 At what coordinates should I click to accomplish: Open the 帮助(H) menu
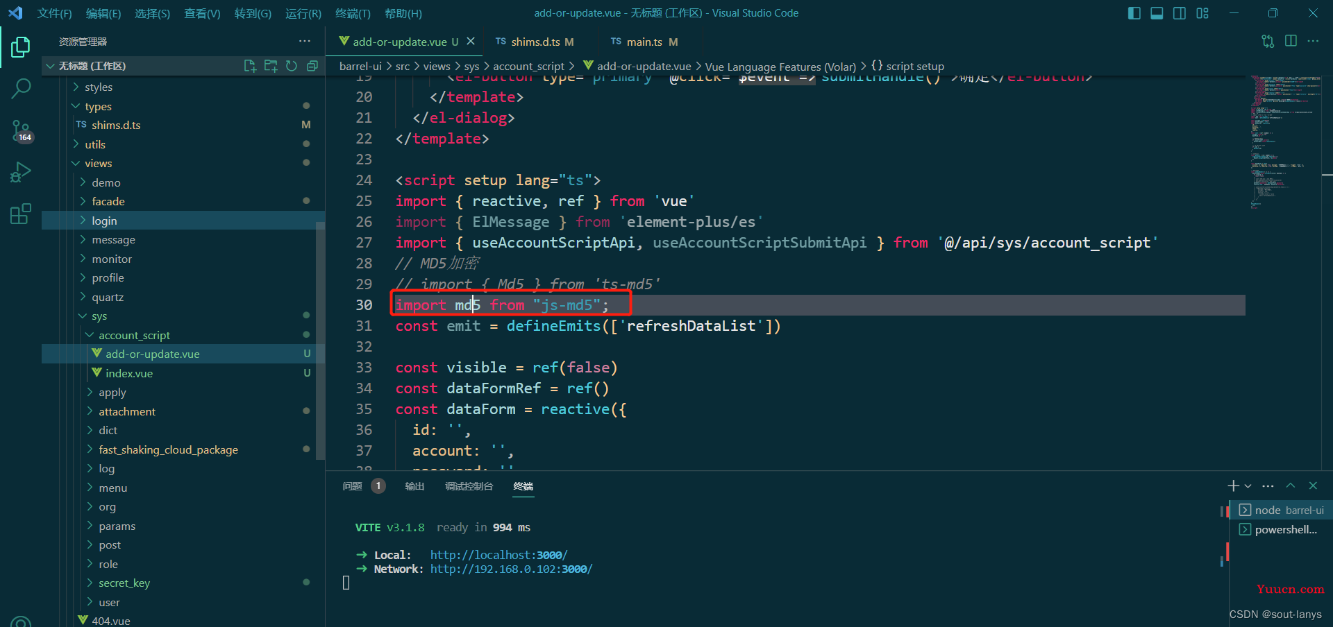(403, 13)
